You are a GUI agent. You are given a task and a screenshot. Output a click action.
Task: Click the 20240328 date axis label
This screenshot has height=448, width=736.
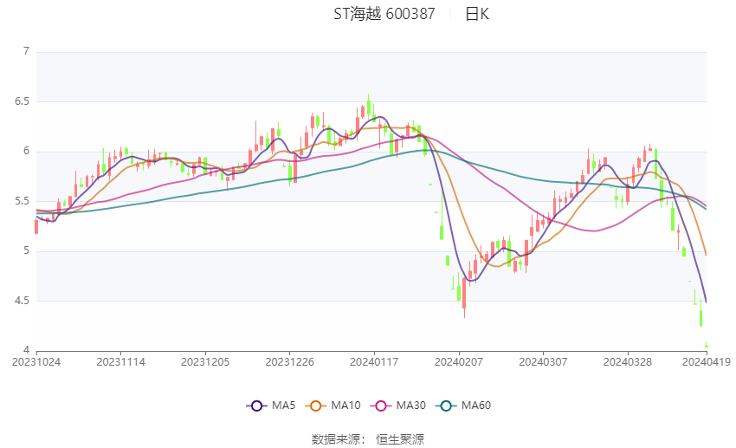click(x=626, y=362)
